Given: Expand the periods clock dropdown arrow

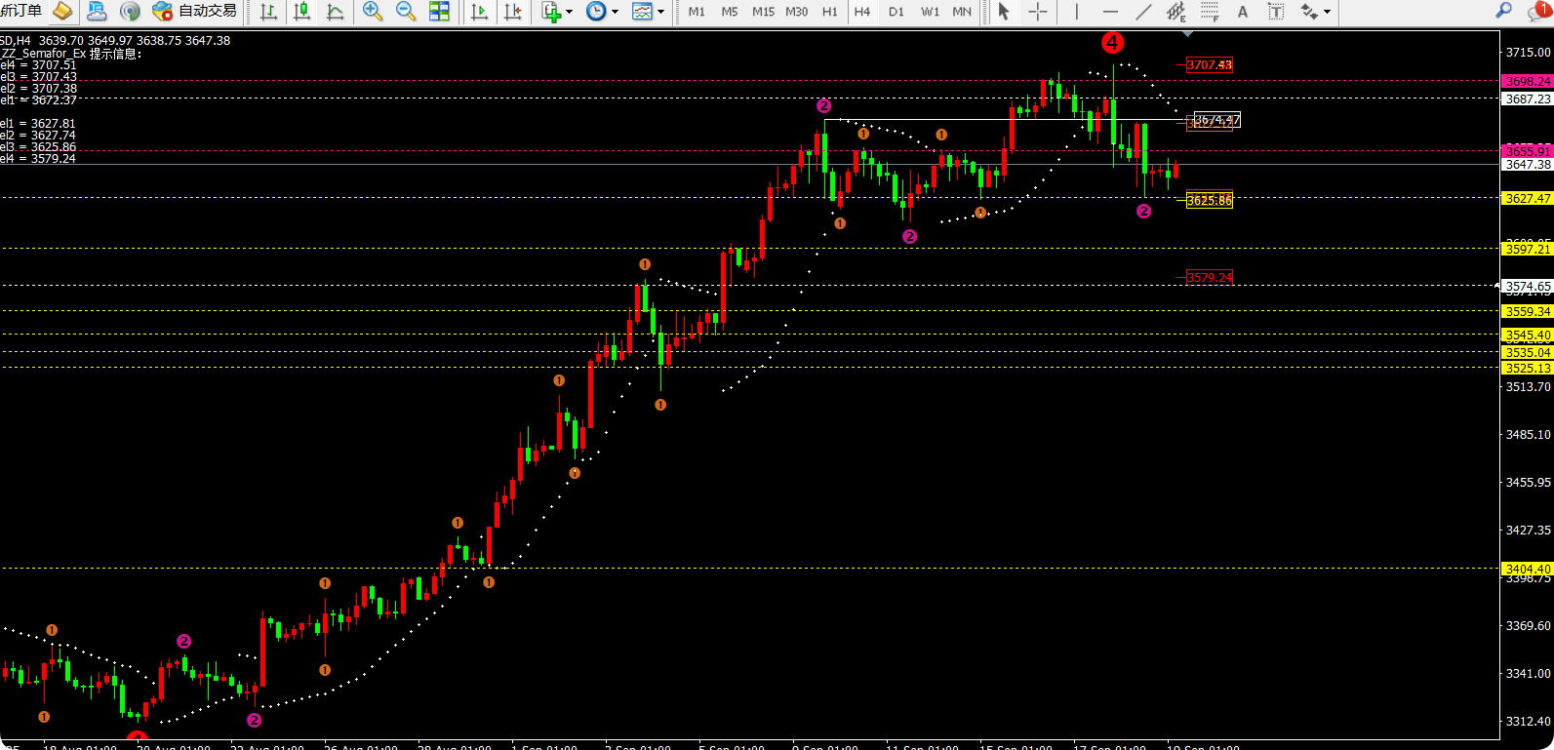Looking at the screenshot, I should pos(615,12).
